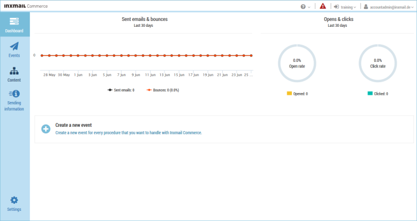Click the new event description link
Viewport: 417px width, 221px height.
[x=129, y=132]
